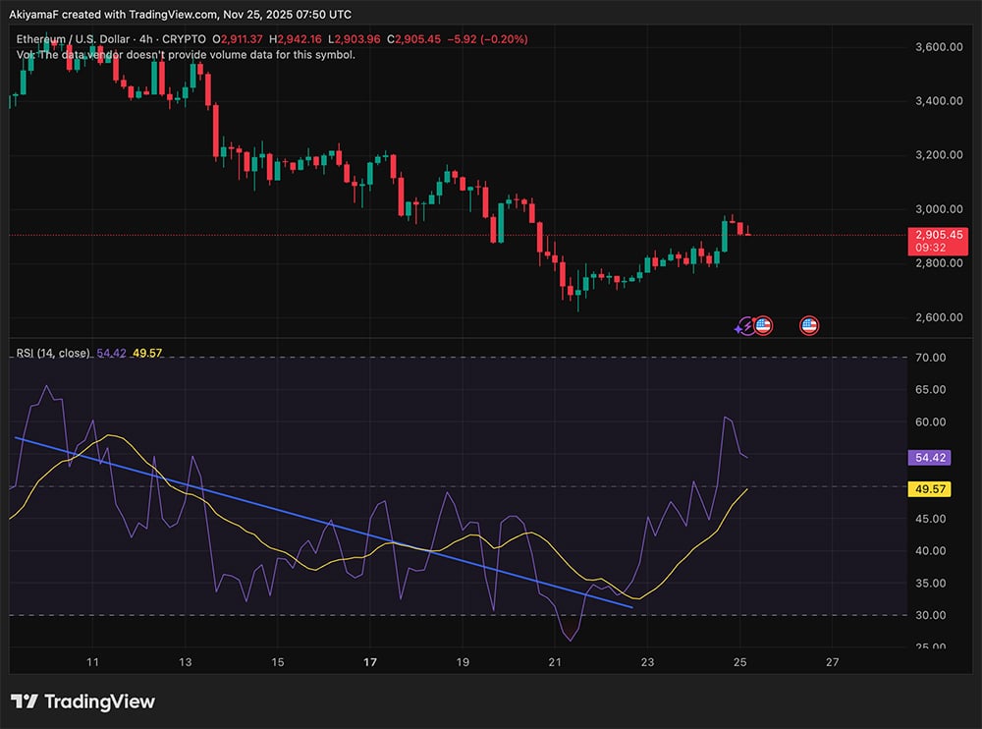This screenshot has width=982, height=729.
Task: Toggle the dotted previous close price line
Action: (393, 235)
